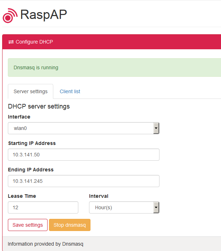Click the Configure DHCP header title

point(34,42)
